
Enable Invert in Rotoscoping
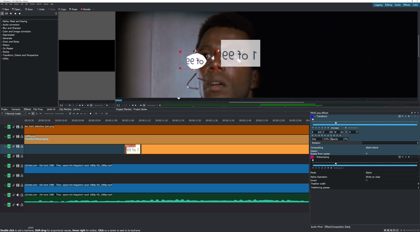pos(366,180)
